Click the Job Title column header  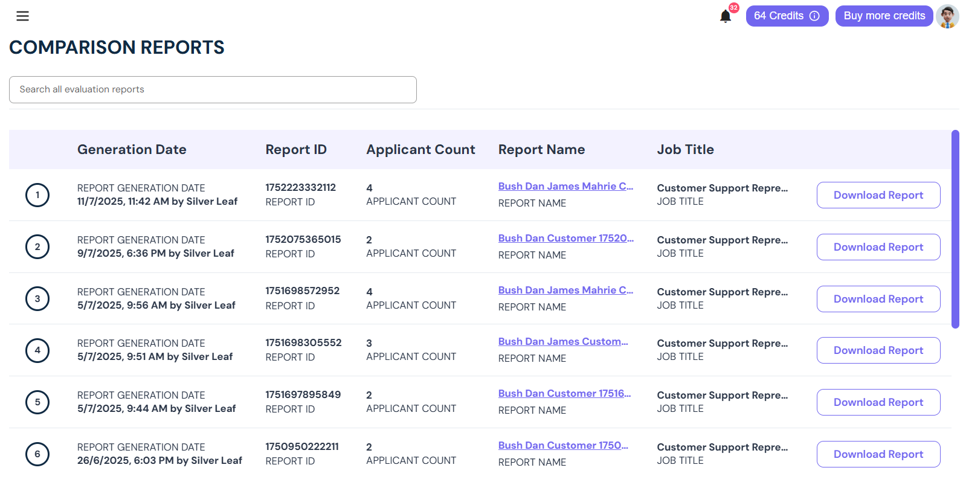click(685, 150)
